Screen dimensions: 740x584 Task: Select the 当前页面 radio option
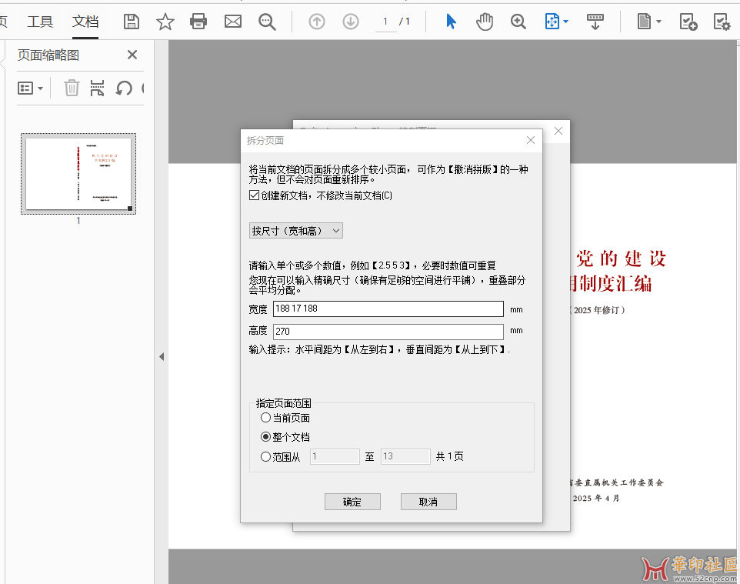[266, 418]
